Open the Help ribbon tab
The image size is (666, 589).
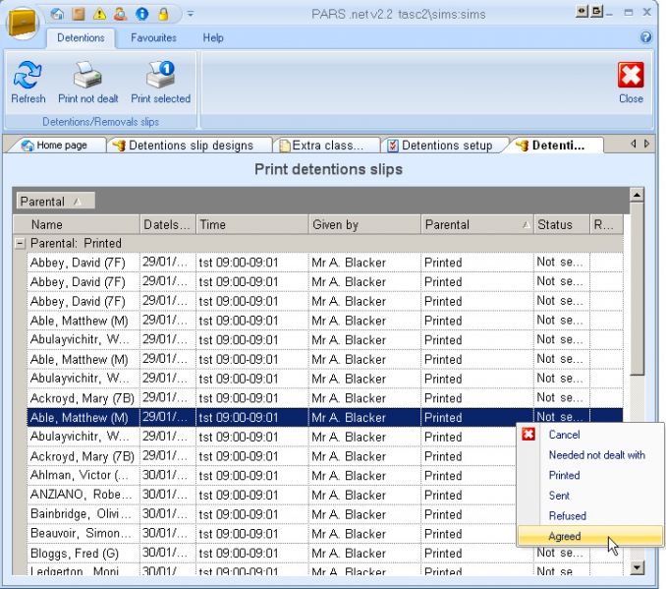coord(213,37)
